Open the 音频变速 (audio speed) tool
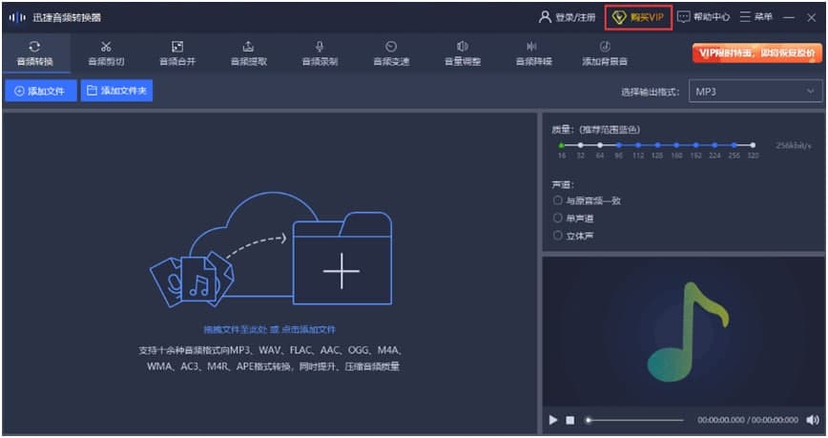 (x=391, y=53)
